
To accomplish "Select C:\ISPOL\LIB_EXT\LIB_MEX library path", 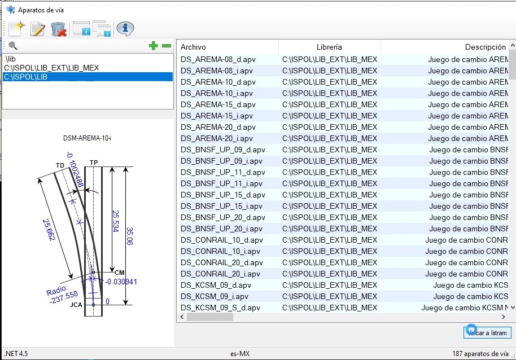I will pyautogui.click(x=51, y=68).
